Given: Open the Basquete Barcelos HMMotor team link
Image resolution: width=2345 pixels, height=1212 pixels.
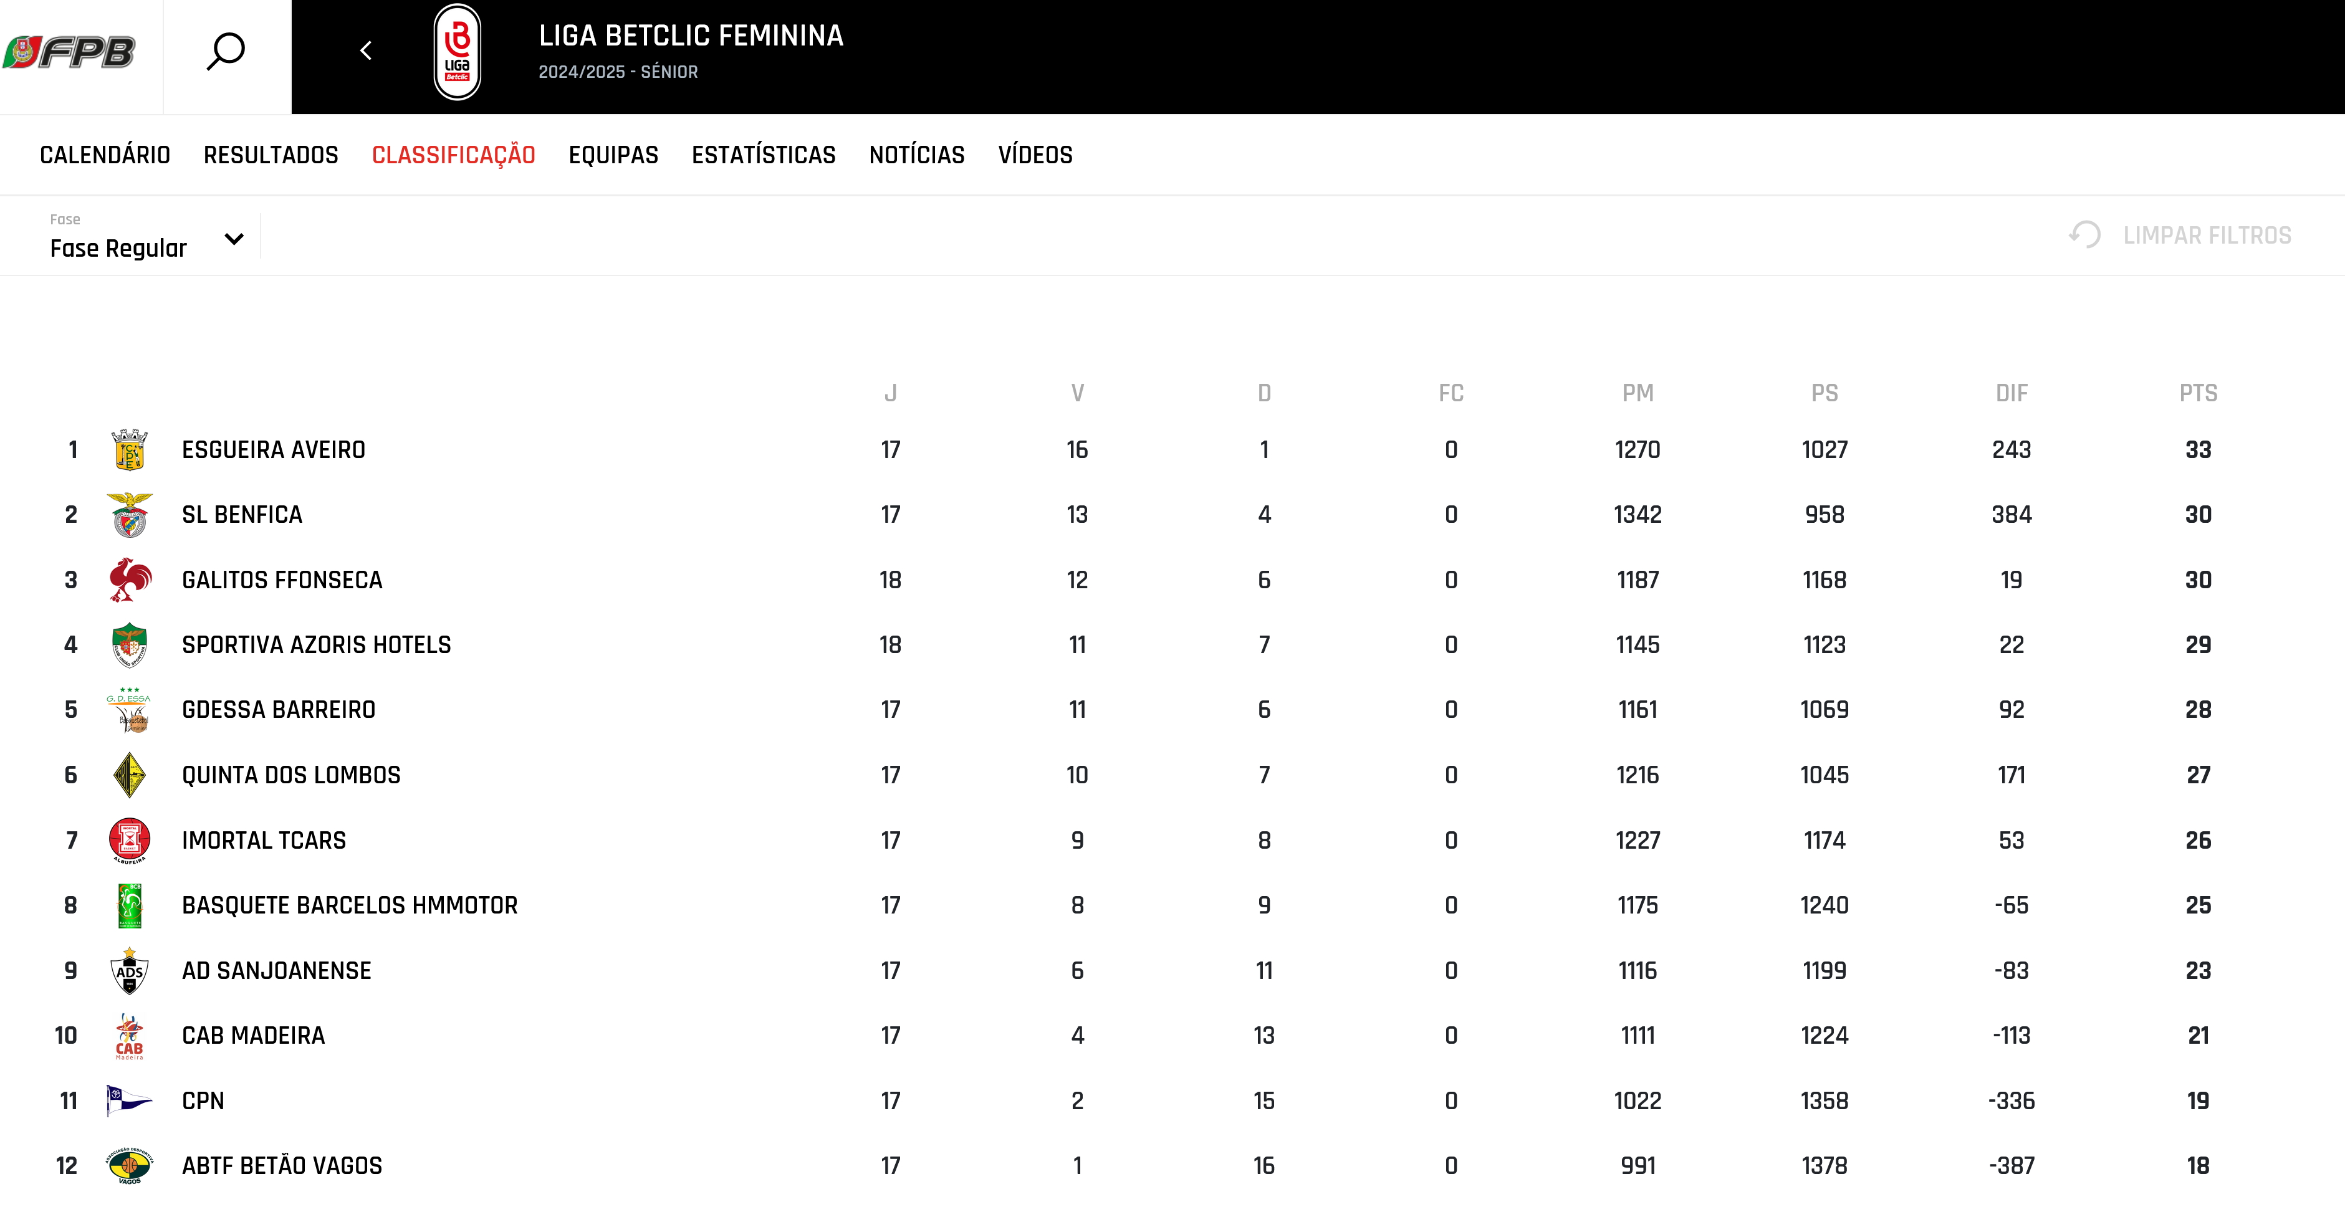Looking at the screenshot, I should 350,905.
